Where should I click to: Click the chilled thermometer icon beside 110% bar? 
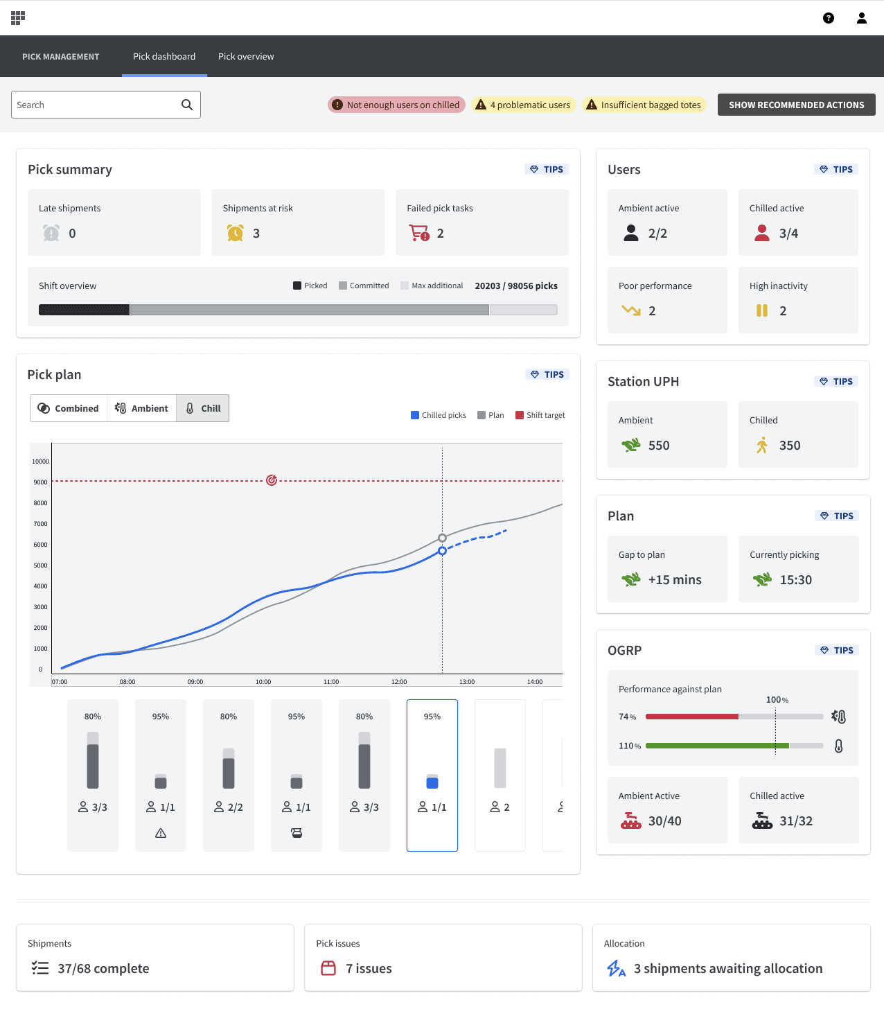(838, 746)
